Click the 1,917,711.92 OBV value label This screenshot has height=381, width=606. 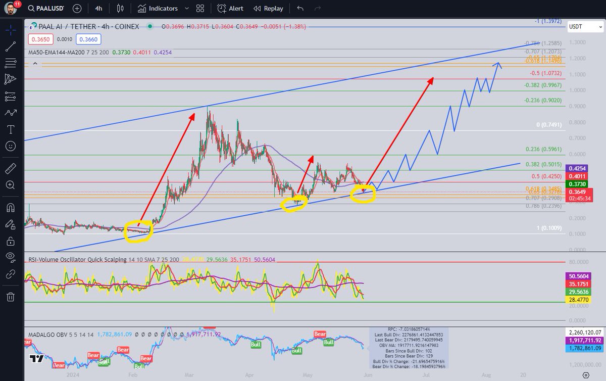tap(584, 340)
